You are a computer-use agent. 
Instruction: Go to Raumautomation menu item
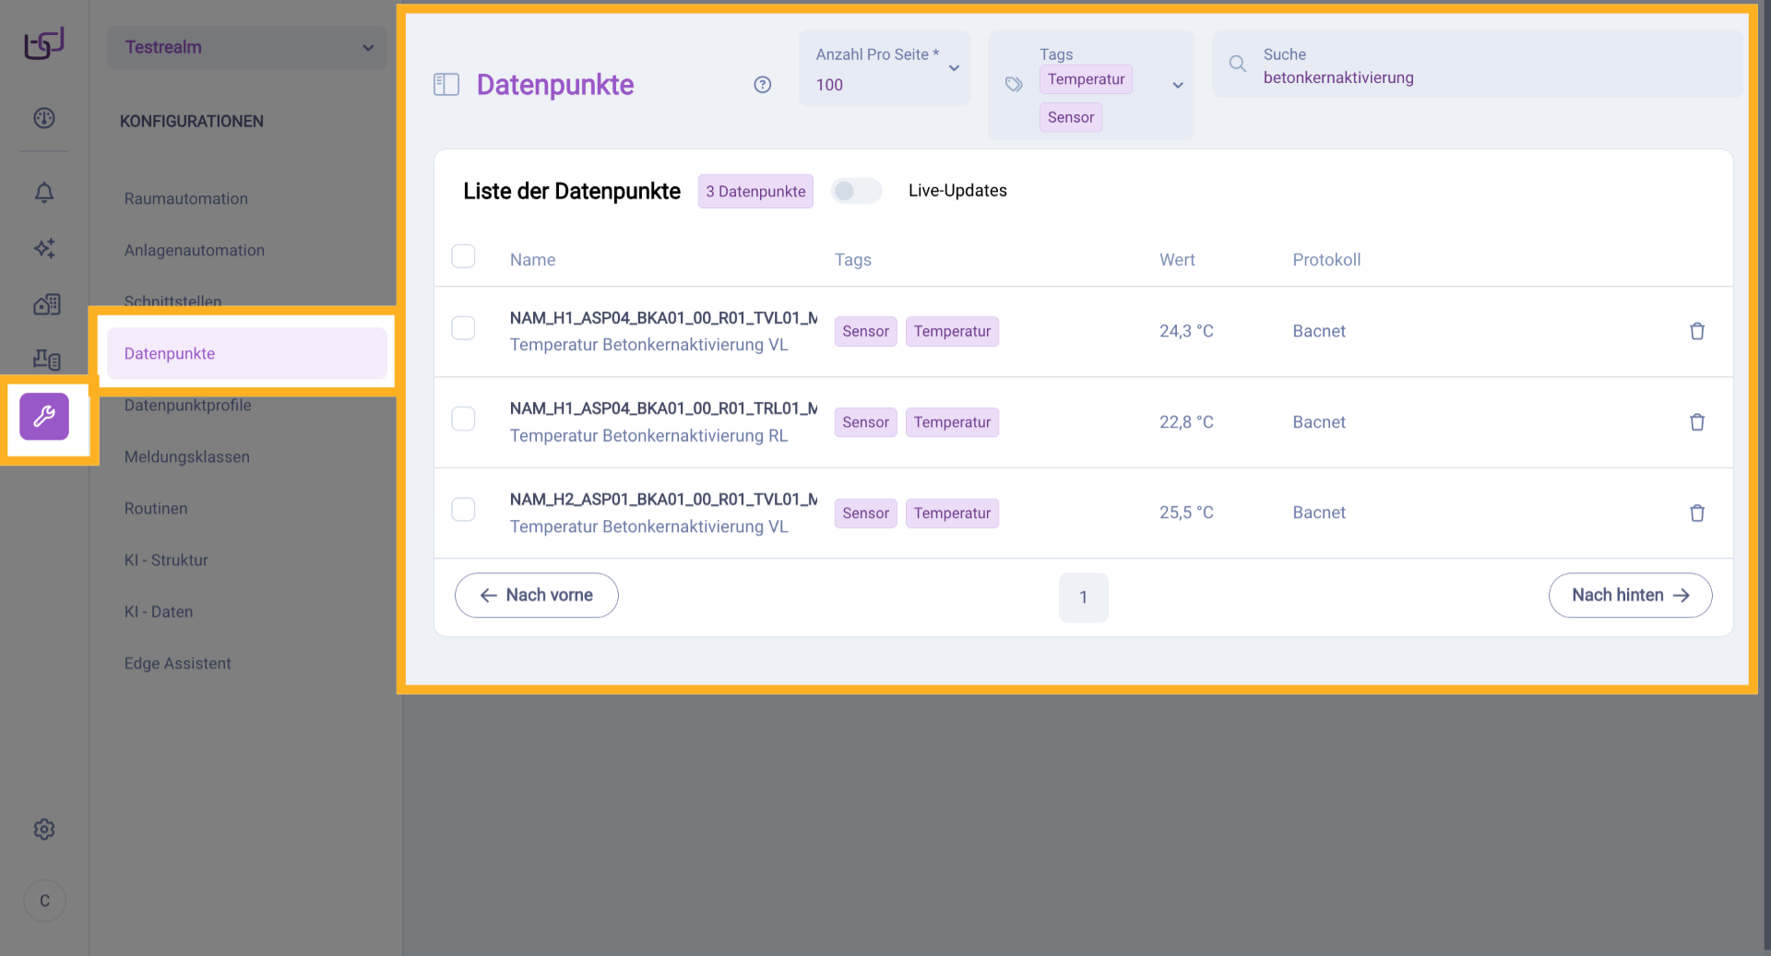click(186, 199)
